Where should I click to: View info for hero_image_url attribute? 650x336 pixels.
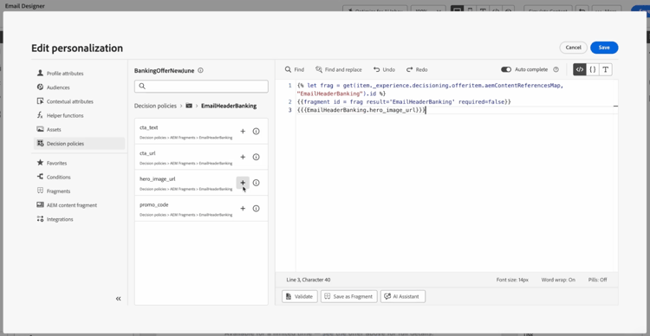[x=257, y=183]
